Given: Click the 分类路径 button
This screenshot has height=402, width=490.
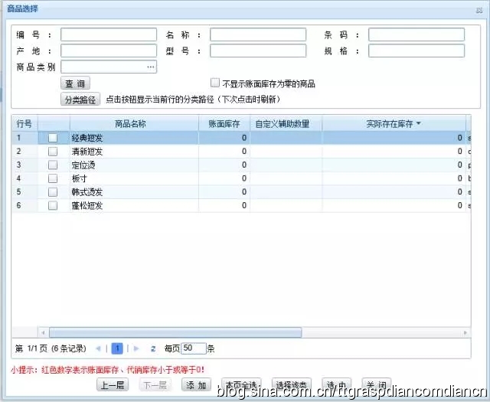Looking at the screenshot, I should click(80, 100).
